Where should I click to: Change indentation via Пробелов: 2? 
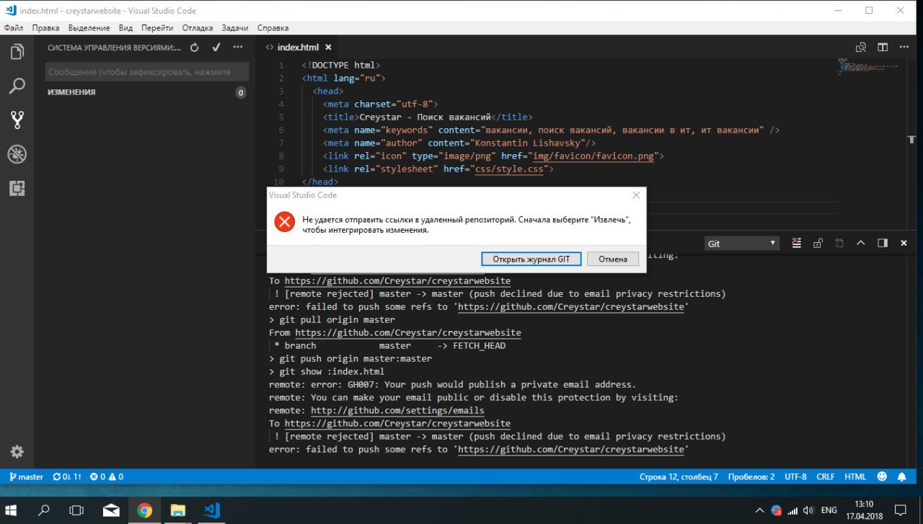pyautogui.click(x=751, y=476)
